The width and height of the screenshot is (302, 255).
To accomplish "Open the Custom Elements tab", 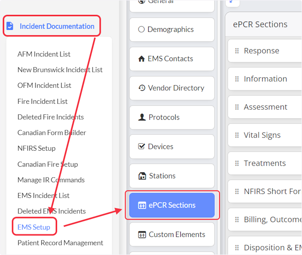I will (x=172, y=234).
